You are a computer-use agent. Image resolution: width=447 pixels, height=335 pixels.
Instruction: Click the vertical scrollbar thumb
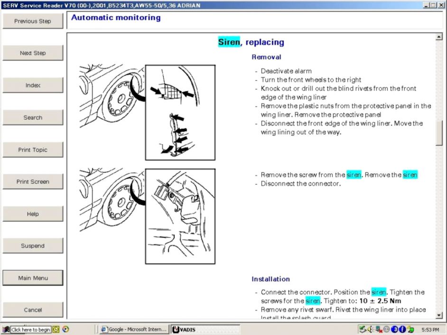click(x=439, y=133)
